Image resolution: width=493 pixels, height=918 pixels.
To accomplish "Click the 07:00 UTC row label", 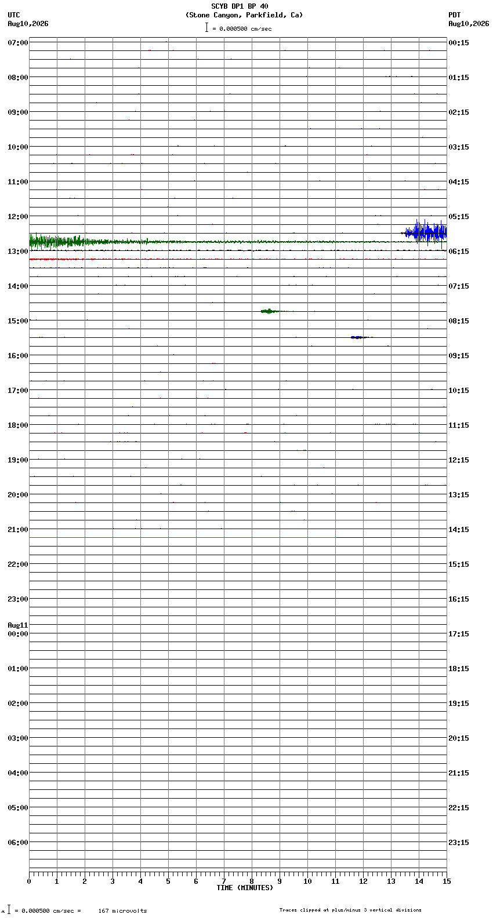I will tap(18, 43).
